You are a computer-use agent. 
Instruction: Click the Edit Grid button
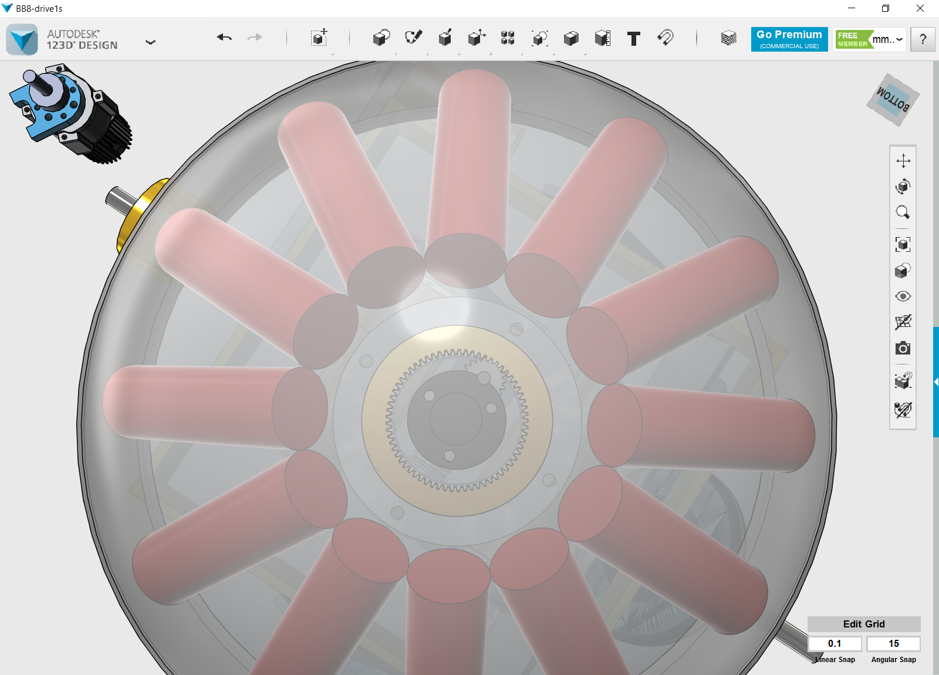pos(864,624)
